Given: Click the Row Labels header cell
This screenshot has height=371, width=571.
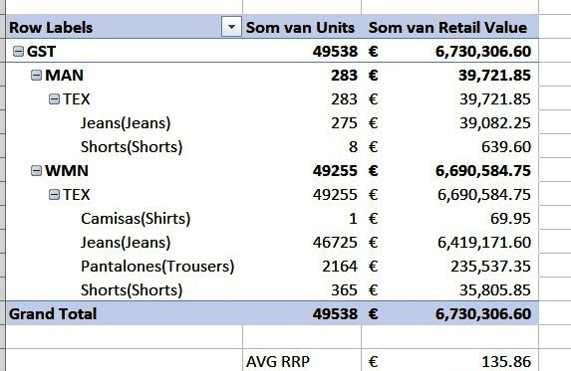Looking at the screenshot, I should point(124,27).
